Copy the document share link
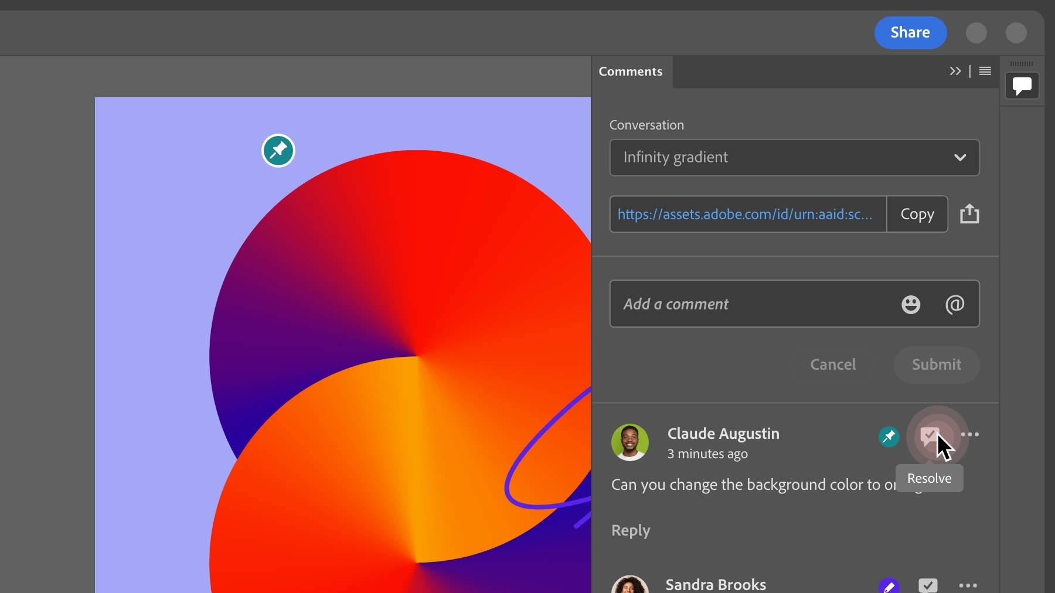1055x593 pixels. point(917,214)
